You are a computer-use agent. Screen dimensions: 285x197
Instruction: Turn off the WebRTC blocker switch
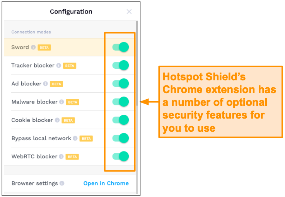tap(121, 156)
